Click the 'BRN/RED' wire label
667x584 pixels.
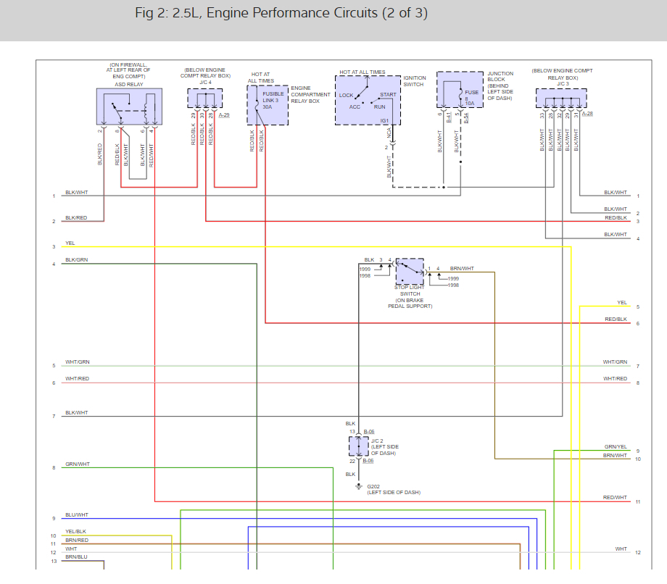point(77,541)
